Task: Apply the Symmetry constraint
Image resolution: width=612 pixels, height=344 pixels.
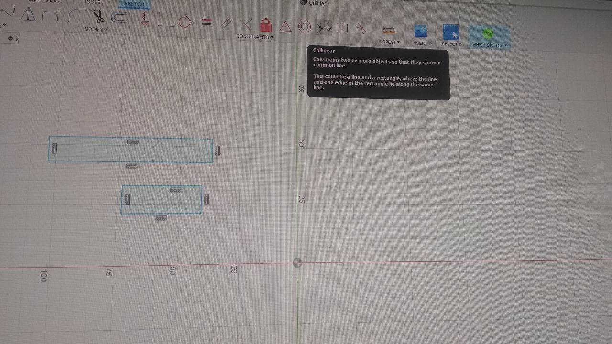Action: point(342,28)
